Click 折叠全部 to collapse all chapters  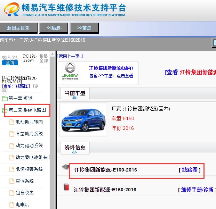click(43, 58)
